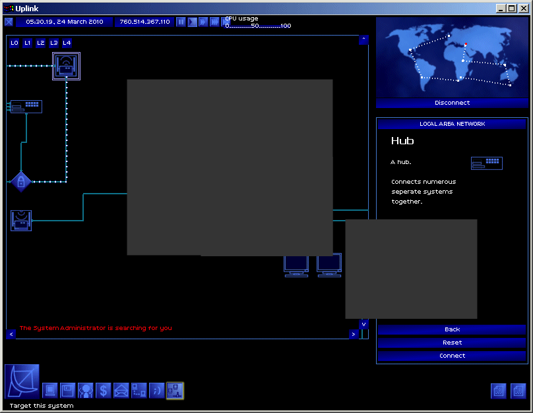Open the agent profile person icon
This screenshot has width=533, height=413.
click(x=85, y=391)
